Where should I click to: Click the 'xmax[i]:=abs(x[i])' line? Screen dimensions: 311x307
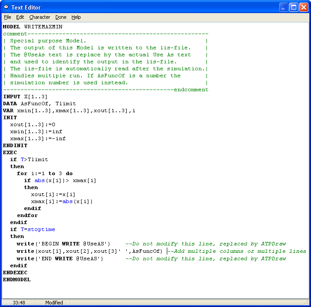click(62, 201)
